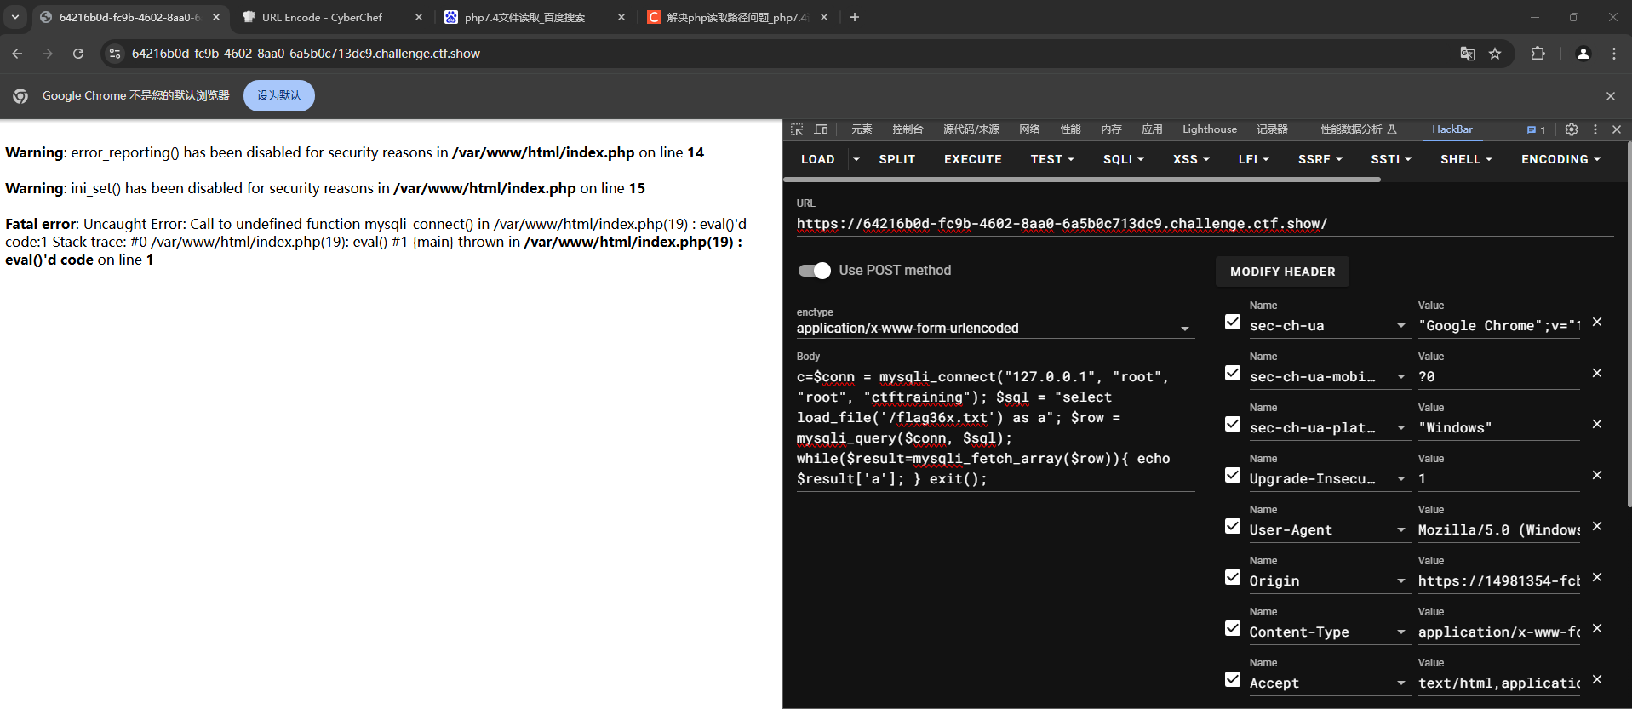Expand the LOAD split arrow
The height and width of the screenshot is (709, 1632).
point(856,159)
